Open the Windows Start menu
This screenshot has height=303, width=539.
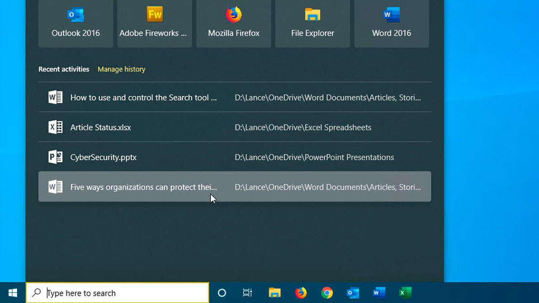pyautogui.click(x=13, y=293)
